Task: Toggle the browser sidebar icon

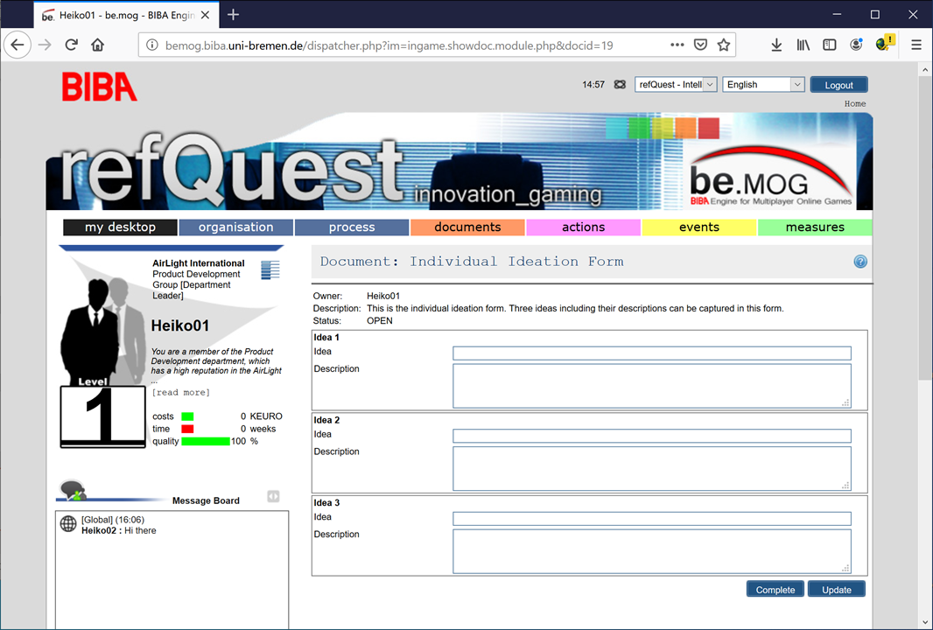Action: [x=830, y=45]
